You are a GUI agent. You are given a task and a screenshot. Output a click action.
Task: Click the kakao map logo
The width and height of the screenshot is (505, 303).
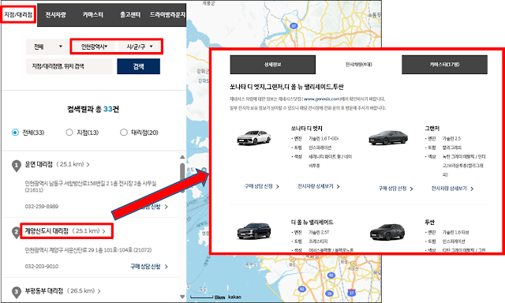click(234, 297)
